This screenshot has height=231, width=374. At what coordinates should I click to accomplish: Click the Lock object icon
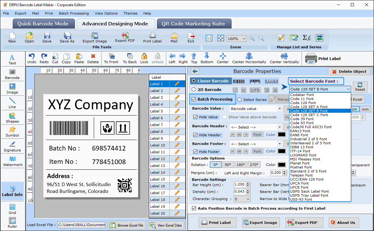point(144,58)
